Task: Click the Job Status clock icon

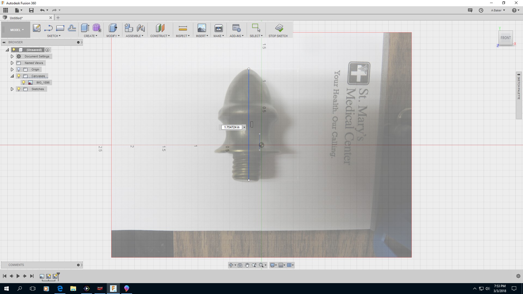Action: pos(481,10)
